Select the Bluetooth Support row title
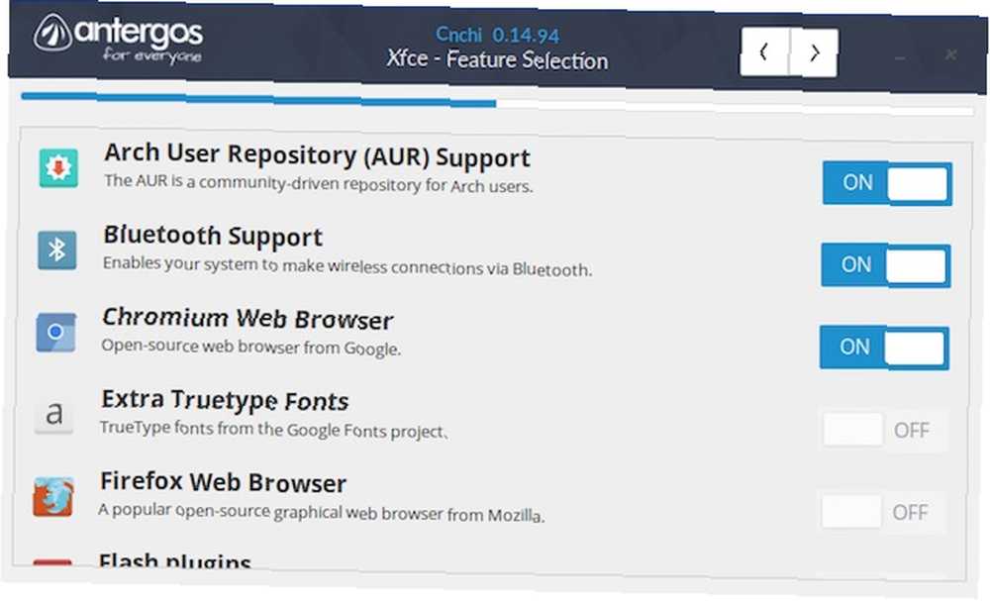This screenshot has height=601, width=990. tap(213, 236)
